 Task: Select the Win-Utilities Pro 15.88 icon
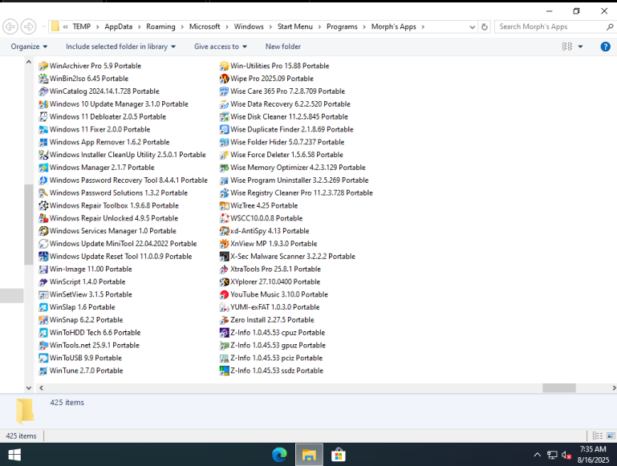(x=225, y=66)
